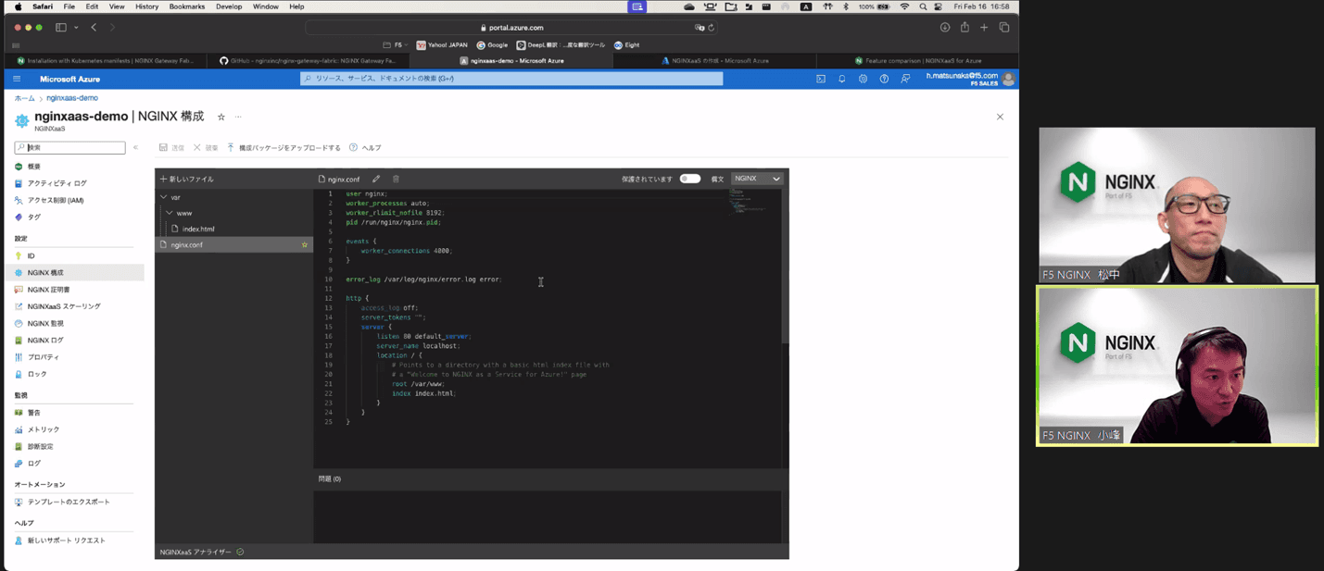Image resolution: width=1324 pixels, height=571 pixels.
Task: Click the feedback icon in the Azure header
Action: (905, 80)
